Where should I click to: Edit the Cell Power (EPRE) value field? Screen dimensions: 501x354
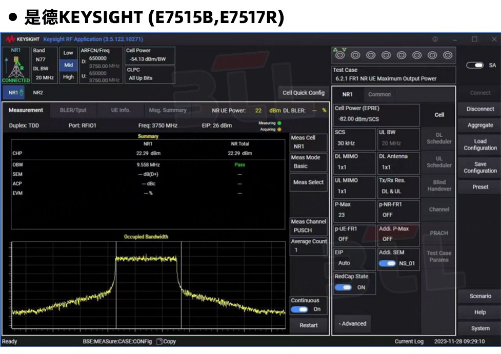click(x=376, y=115)
